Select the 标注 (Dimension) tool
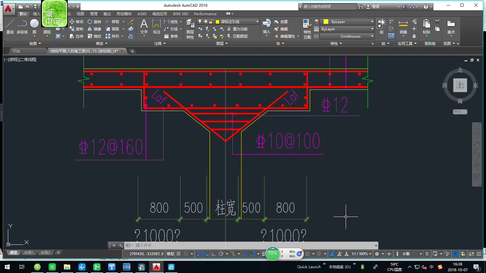This screenshot has height=273, width=486. click(x=156, y=26)
